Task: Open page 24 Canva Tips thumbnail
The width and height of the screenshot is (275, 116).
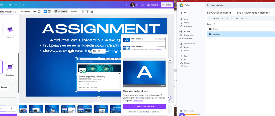Action: click(101, 109)
